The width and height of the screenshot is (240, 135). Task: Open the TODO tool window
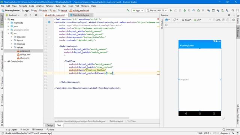point(24,129)
